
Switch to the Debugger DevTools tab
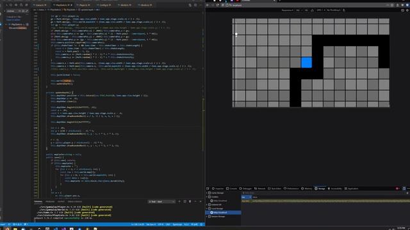[245, 188]
